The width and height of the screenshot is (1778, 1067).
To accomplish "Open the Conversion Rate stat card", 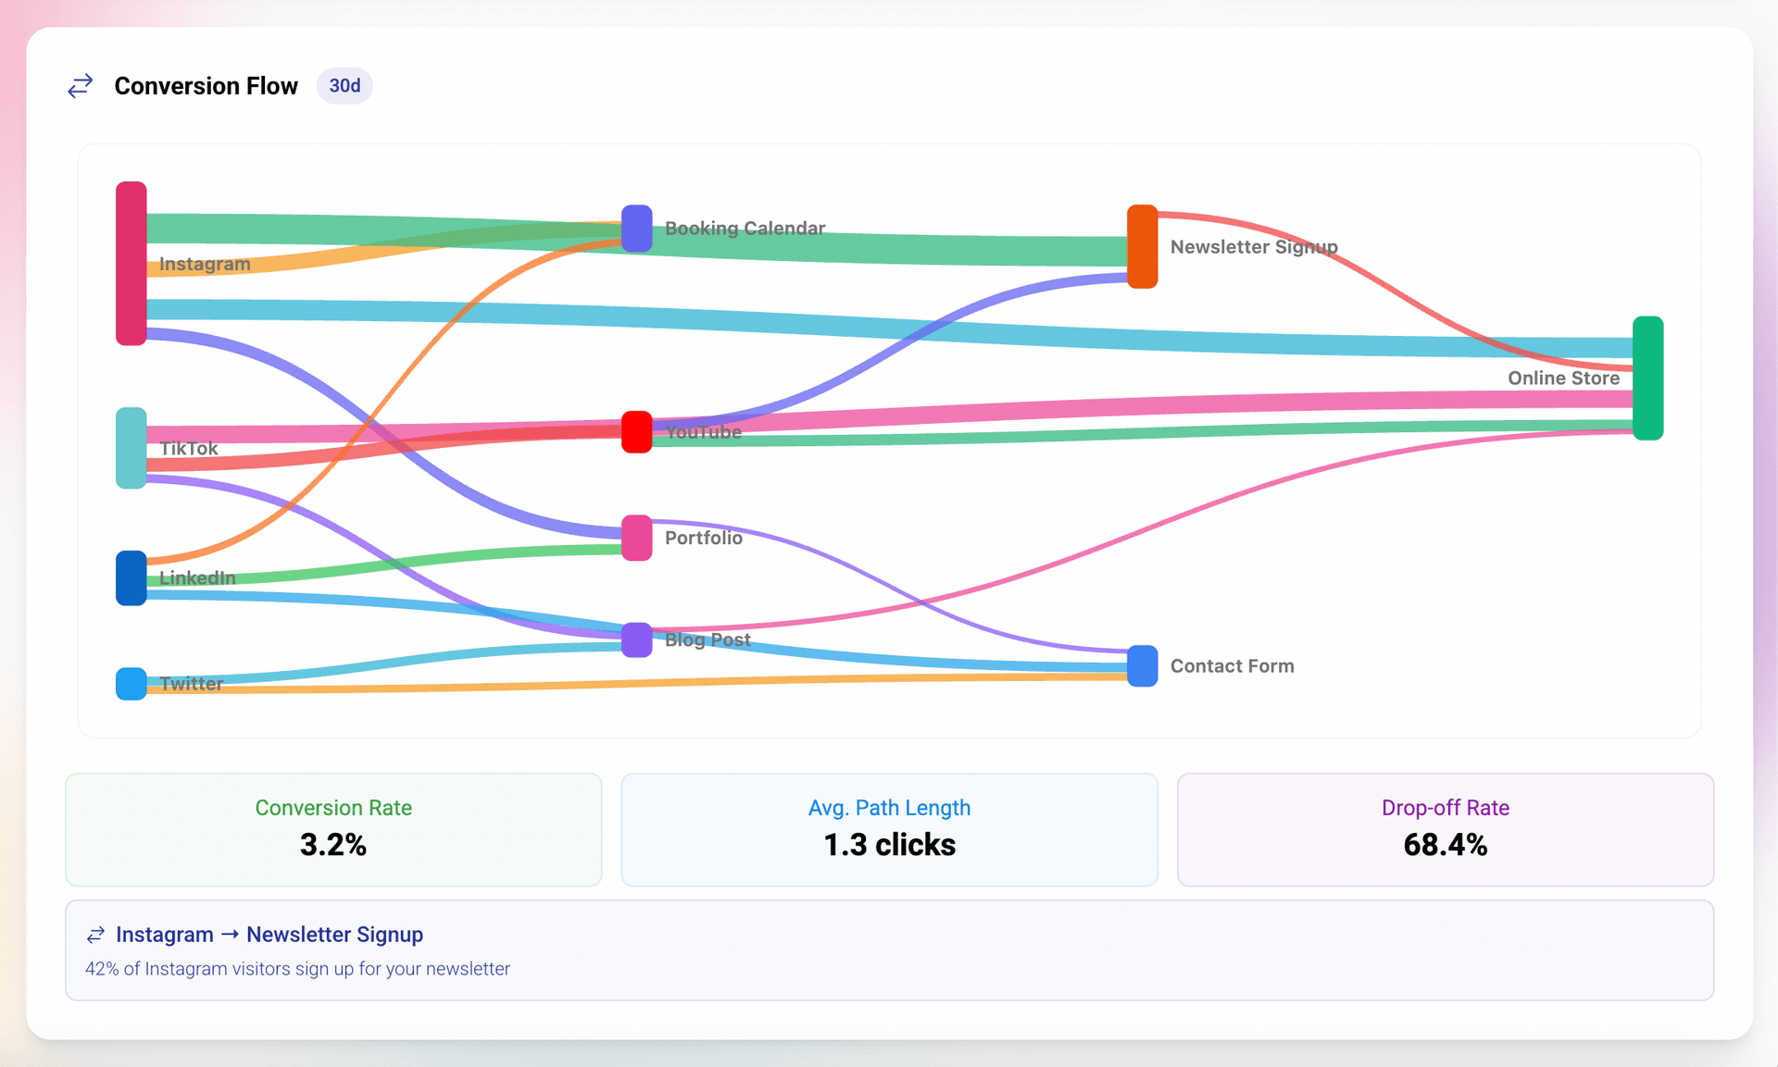I will (333, 829).
